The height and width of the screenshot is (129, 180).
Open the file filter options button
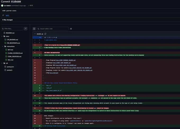26,28
